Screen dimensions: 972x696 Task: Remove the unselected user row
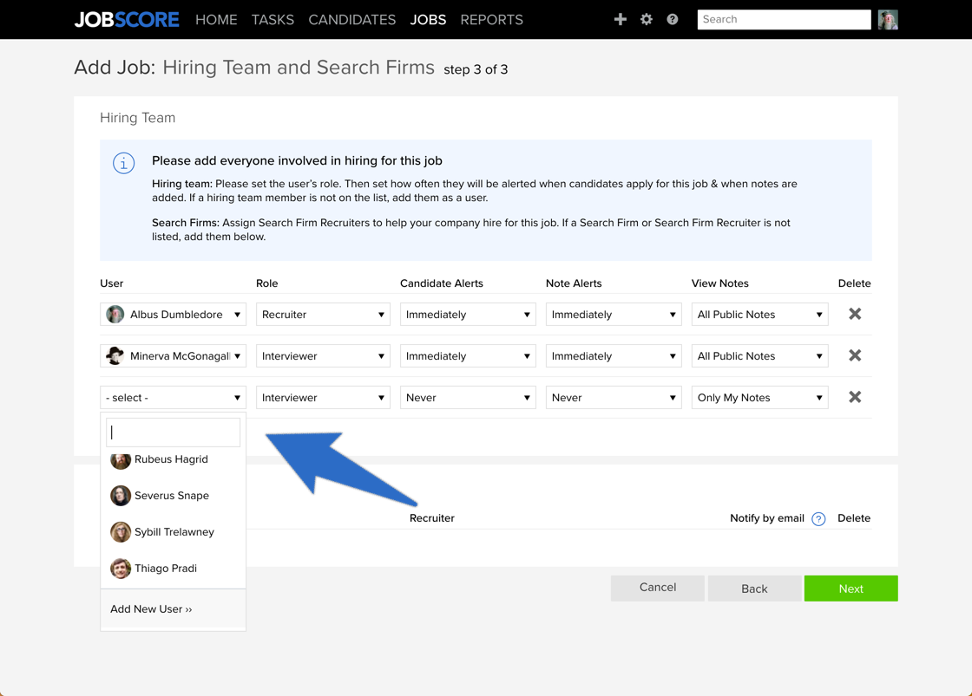click(x=855, y=397)
